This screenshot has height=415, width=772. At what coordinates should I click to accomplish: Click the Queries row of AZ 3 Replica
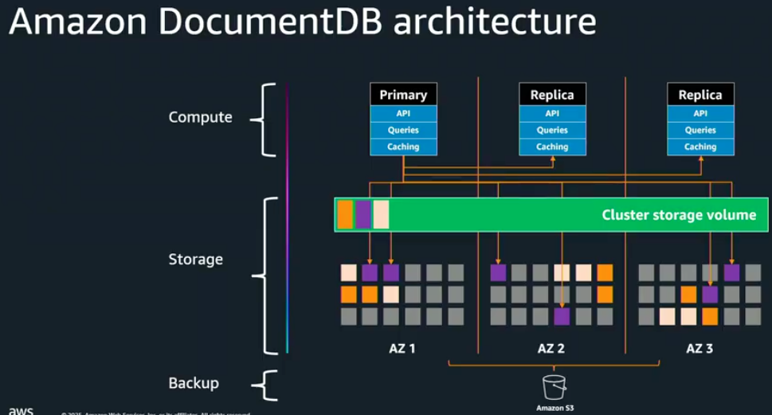coord(700,130)
